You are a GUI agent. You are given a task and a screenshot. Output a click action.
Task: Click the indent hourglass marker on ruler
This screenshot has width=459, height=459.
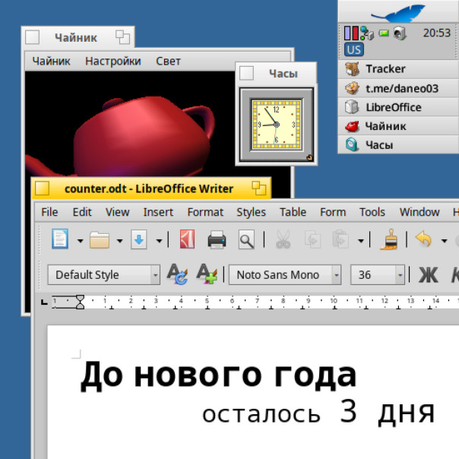coord(80,302)
